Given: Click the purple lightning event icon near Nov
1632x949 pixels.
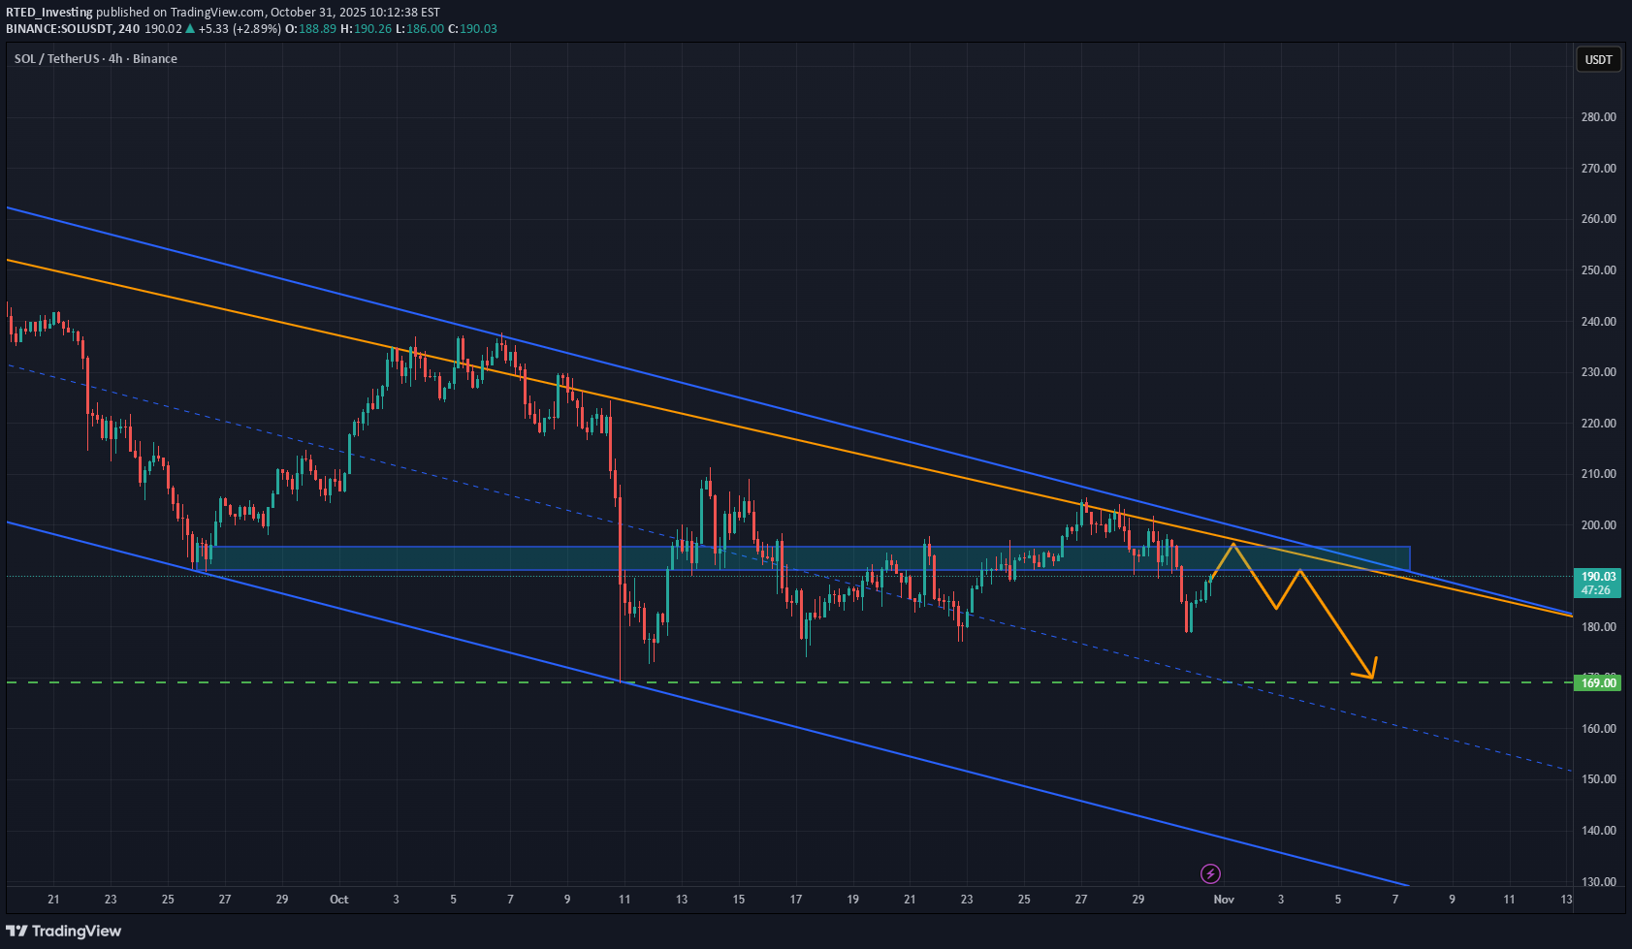Looking at the screenshot, I should click(x=1211, y=873).
